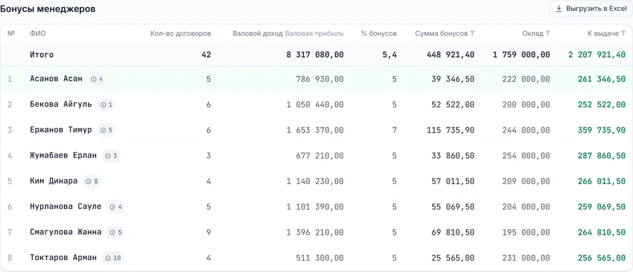Select the name Бекова Айгуль

pos(61,105)
